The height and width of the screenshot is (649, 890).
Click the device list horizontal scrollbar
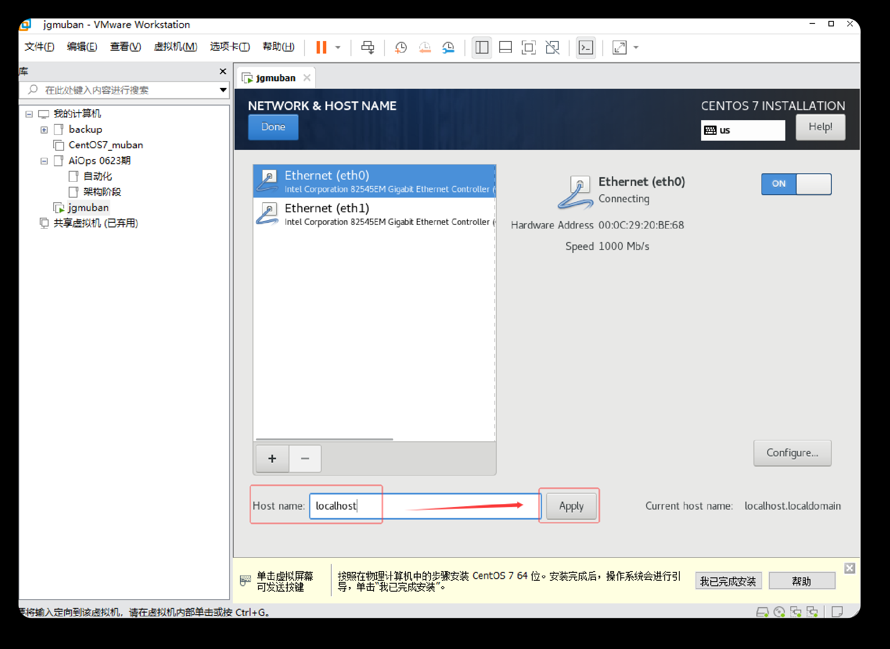point(325,439)
